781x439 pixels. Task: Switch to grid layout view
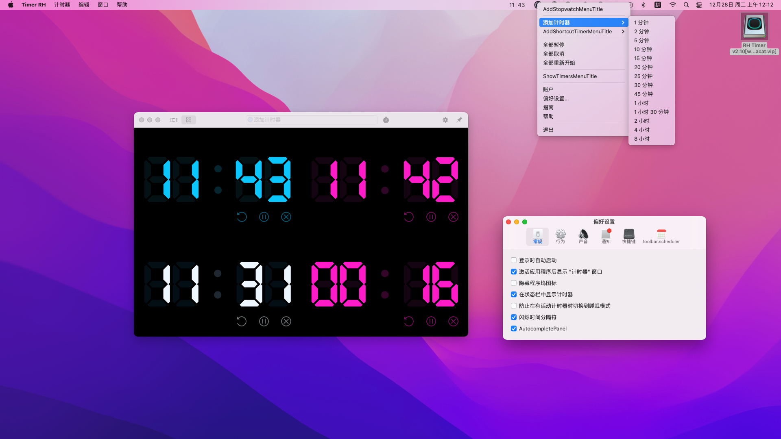pyautogui.click(x=189, y=120)
